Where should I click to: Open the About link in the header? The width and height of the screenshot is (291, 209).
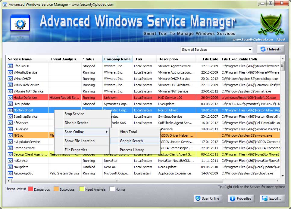[281, 39]
